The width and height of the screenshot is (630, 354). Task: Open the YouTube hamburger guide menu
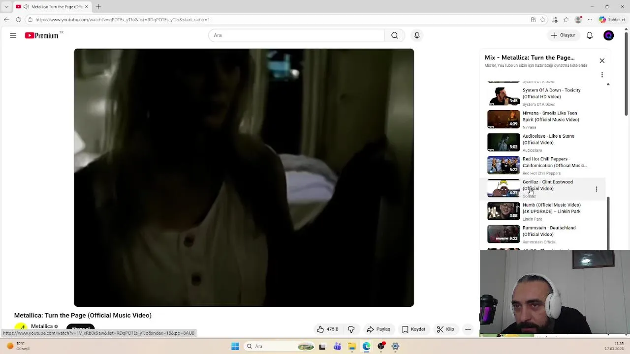(13, 35)
